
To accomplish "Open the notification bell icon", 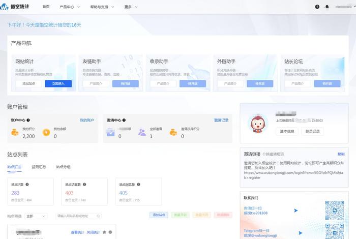I will pos(327,7).
